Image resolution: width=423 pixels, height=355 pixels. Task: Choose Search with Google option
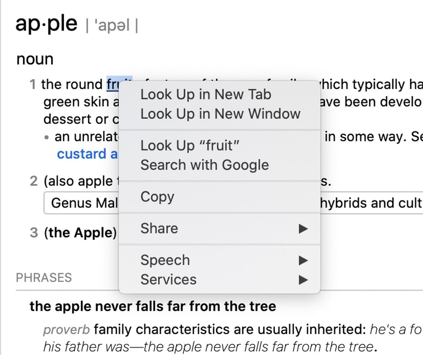(x=205, y=165)
